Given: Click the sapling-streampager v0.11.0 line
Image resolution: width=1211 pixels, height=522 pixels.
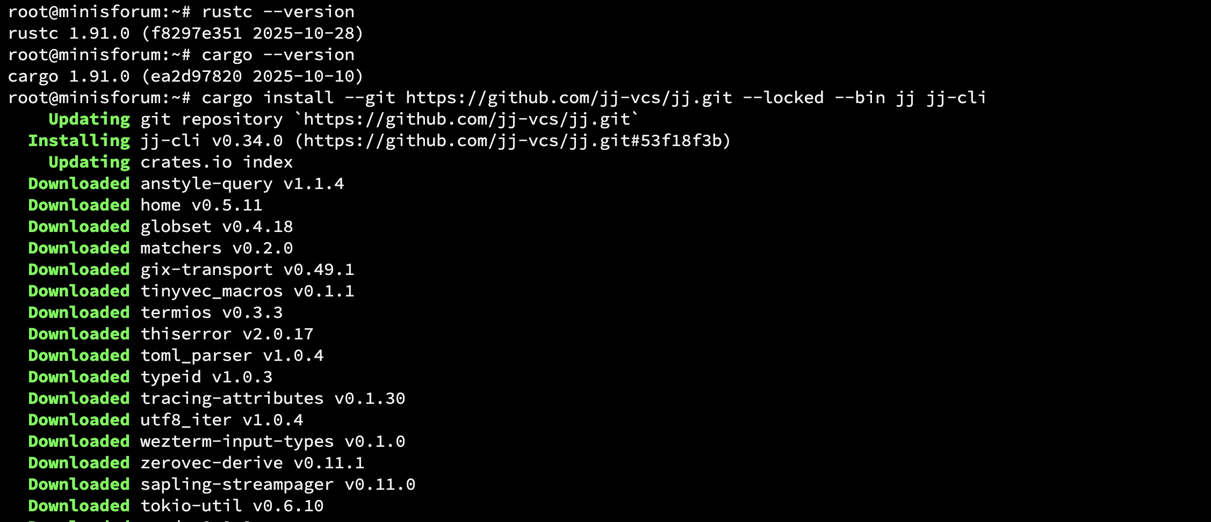Looking at the screenshot, I should click(x=278, y=484).
